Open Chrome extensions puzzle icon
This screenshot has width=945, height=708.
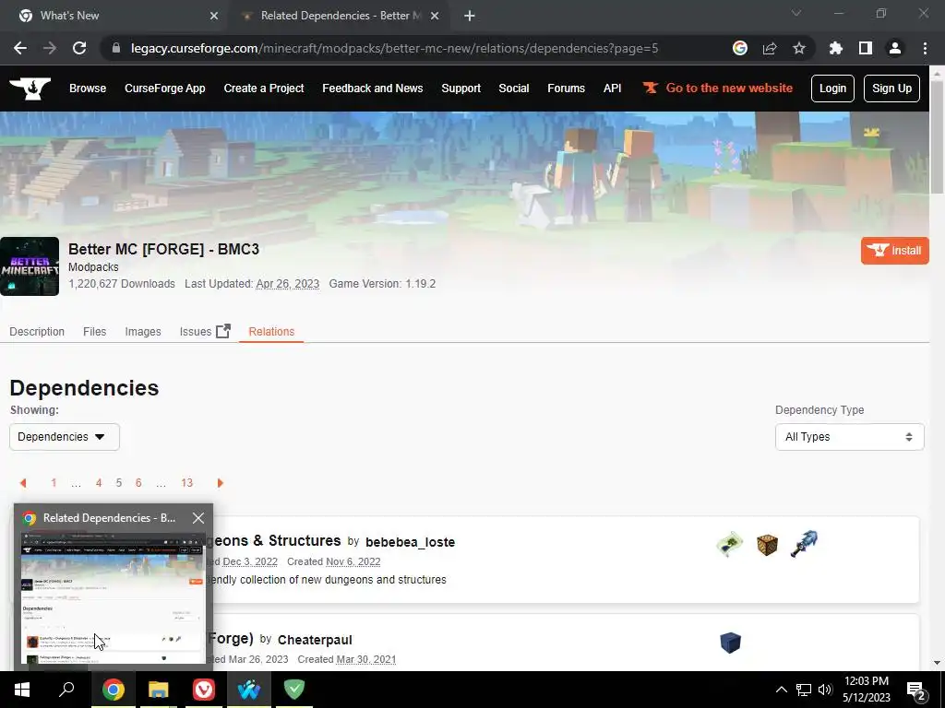[836, 48]
